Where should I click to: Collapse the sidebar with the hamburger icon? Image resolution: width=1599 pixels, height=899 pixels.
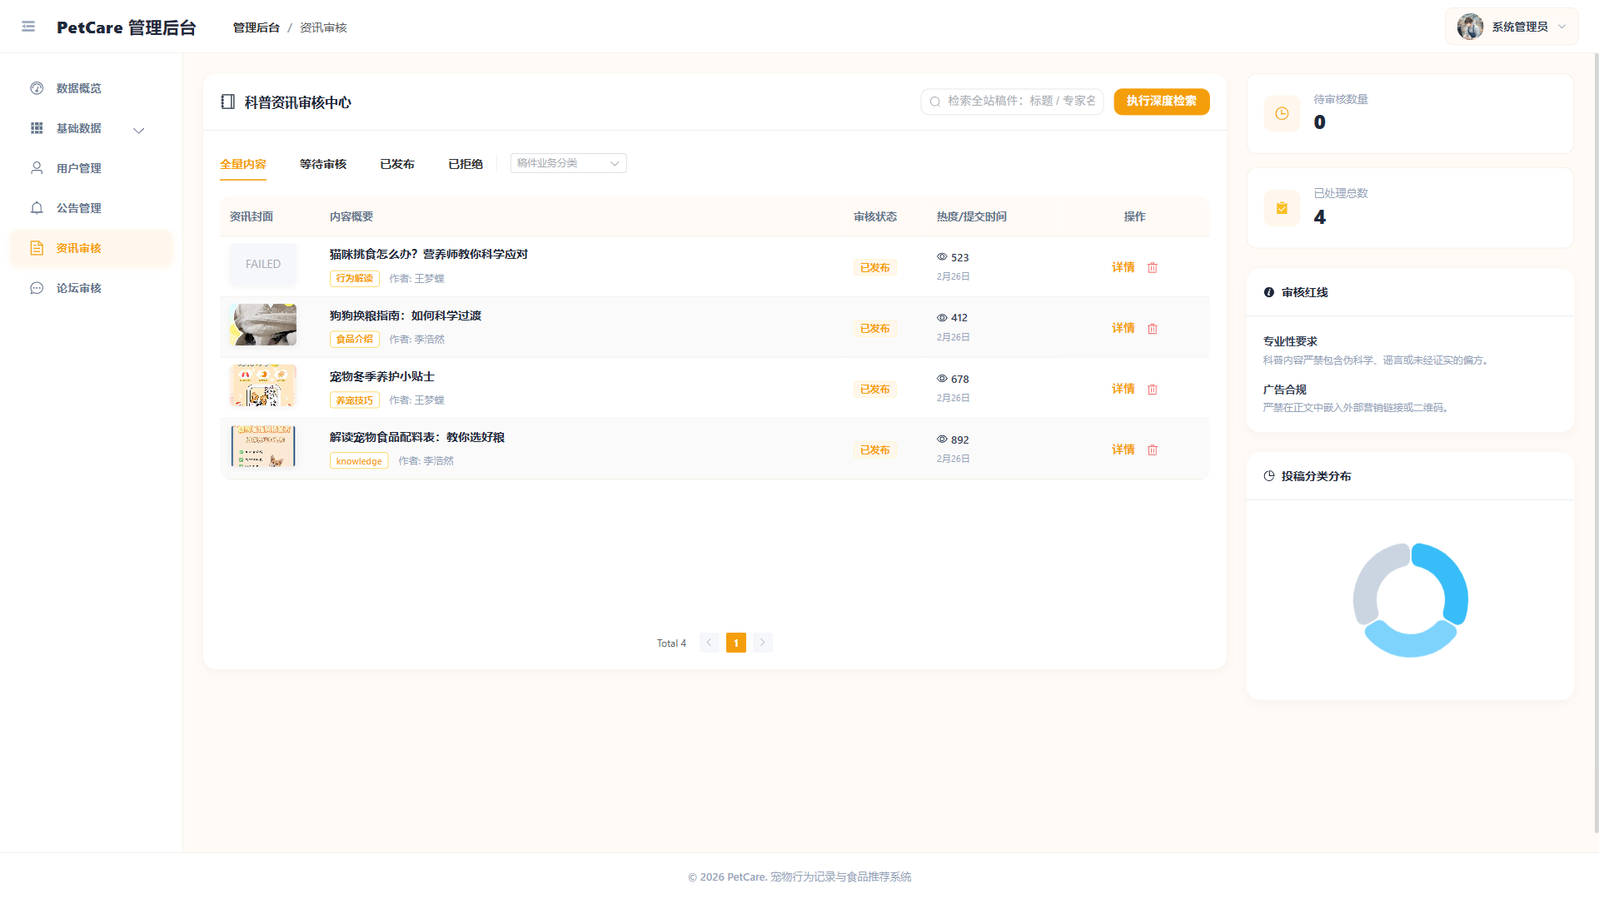[x=28, y=27]
